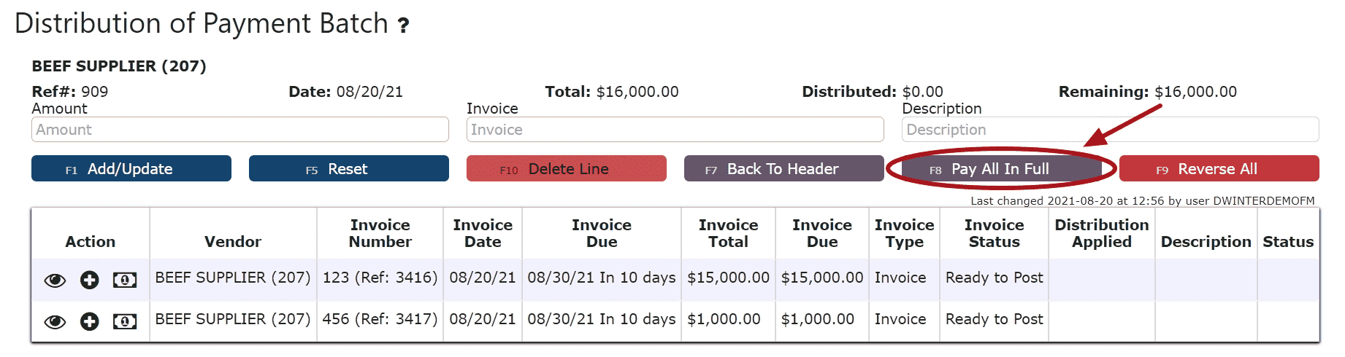
Task: Go Back To Header
Action: tap(784, 168)
